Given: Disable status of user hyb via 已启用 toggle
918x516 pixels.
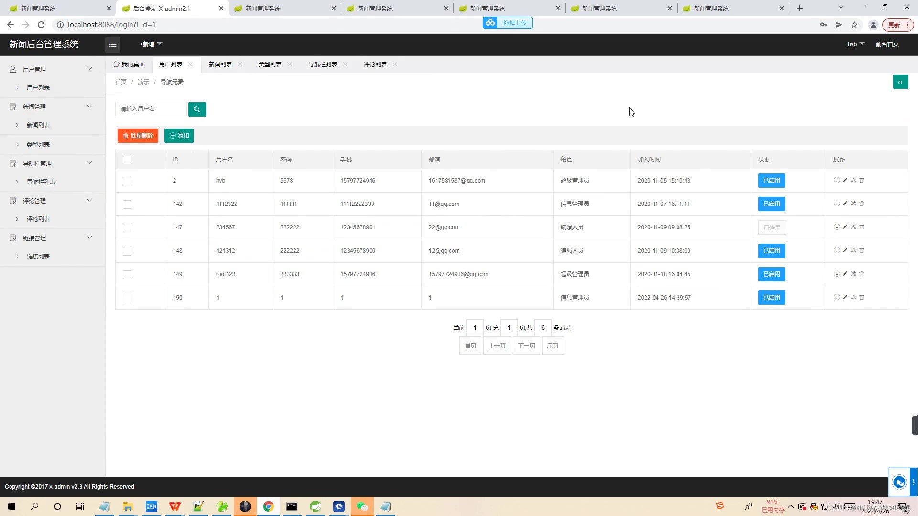Looking at the screenshot, I should (x=771, y=180).
